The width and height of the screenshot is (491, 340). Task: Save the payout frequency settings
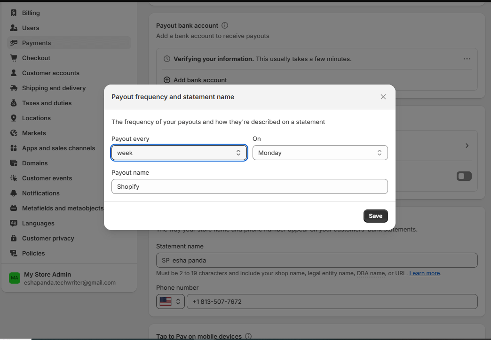[x=375, y=216]
